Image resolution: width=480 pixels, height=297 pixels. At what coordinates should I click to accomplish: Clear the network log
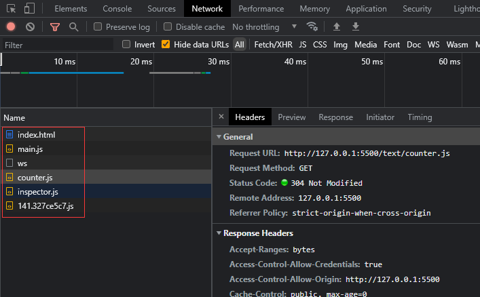[x=30, y=27]
